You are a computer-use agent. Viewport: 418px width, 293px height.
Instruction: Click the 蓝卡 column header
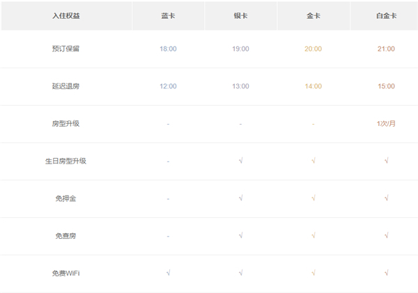[168, 15]
